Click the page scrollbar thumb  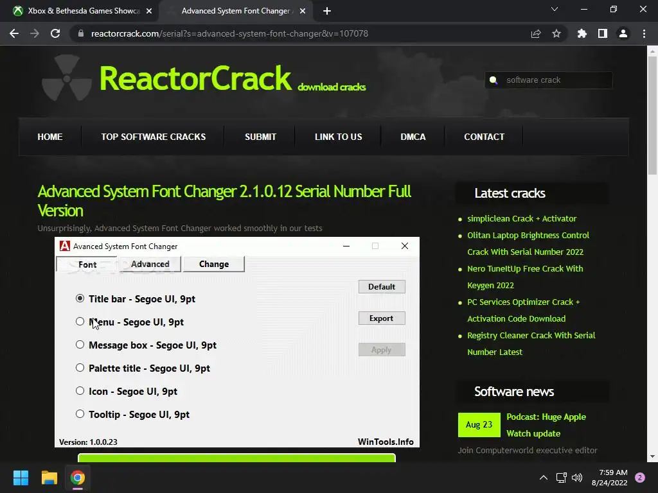[652, 116]
